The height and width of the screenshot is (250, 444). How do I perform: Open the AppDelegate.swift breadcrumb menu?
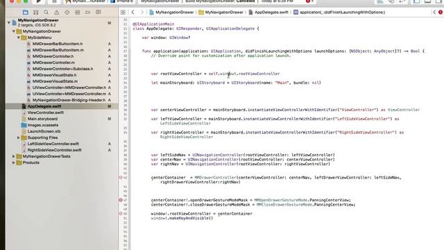tap(268, 12)
